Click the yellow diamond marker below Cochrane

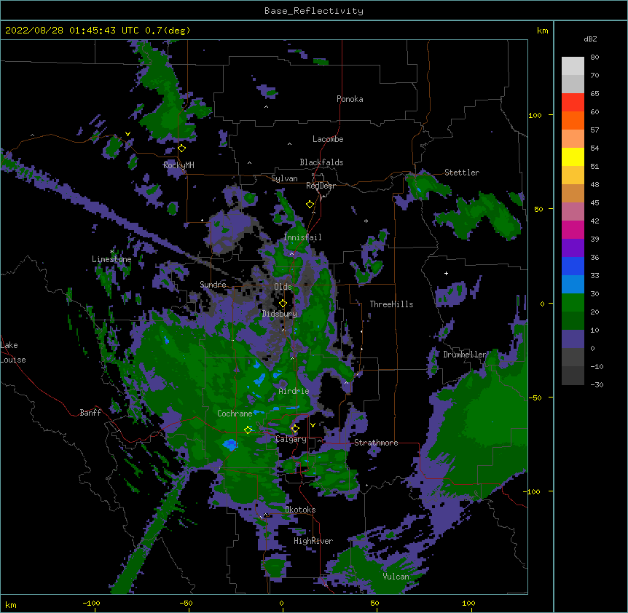click(x=248, y=430)
